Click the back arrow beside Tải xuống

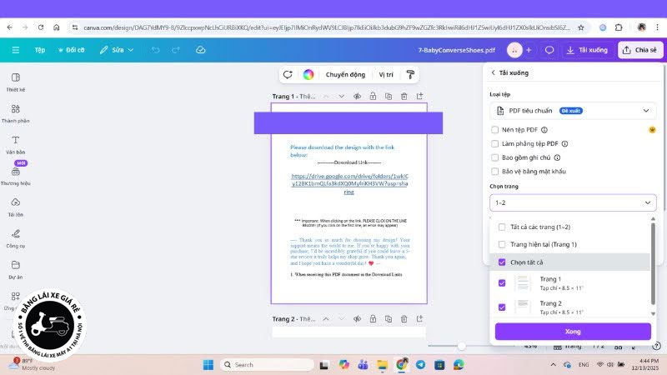click(493, 73)
